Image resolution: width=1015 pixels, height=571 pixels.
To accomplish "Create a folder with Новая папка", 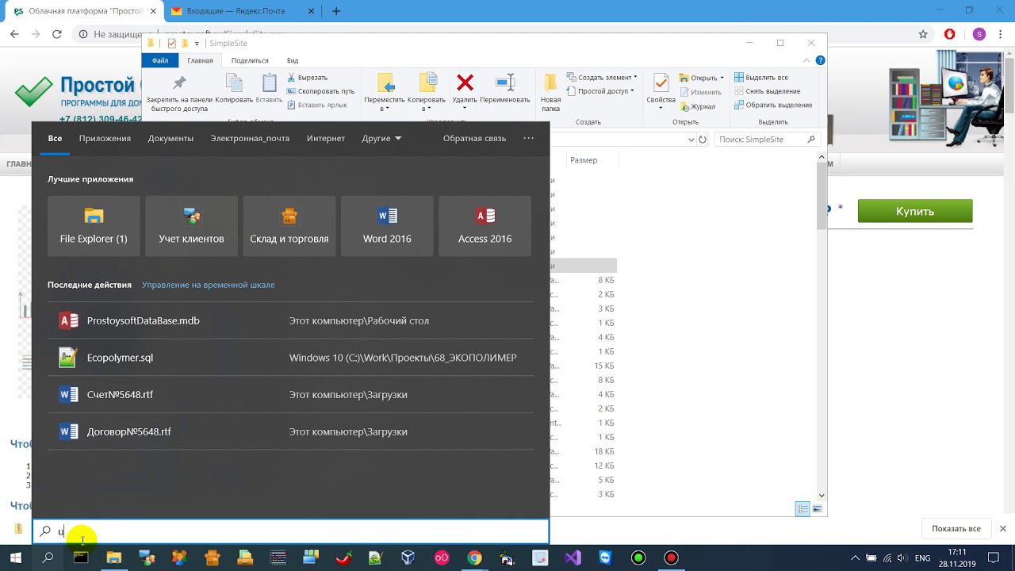I will [550, 94].
